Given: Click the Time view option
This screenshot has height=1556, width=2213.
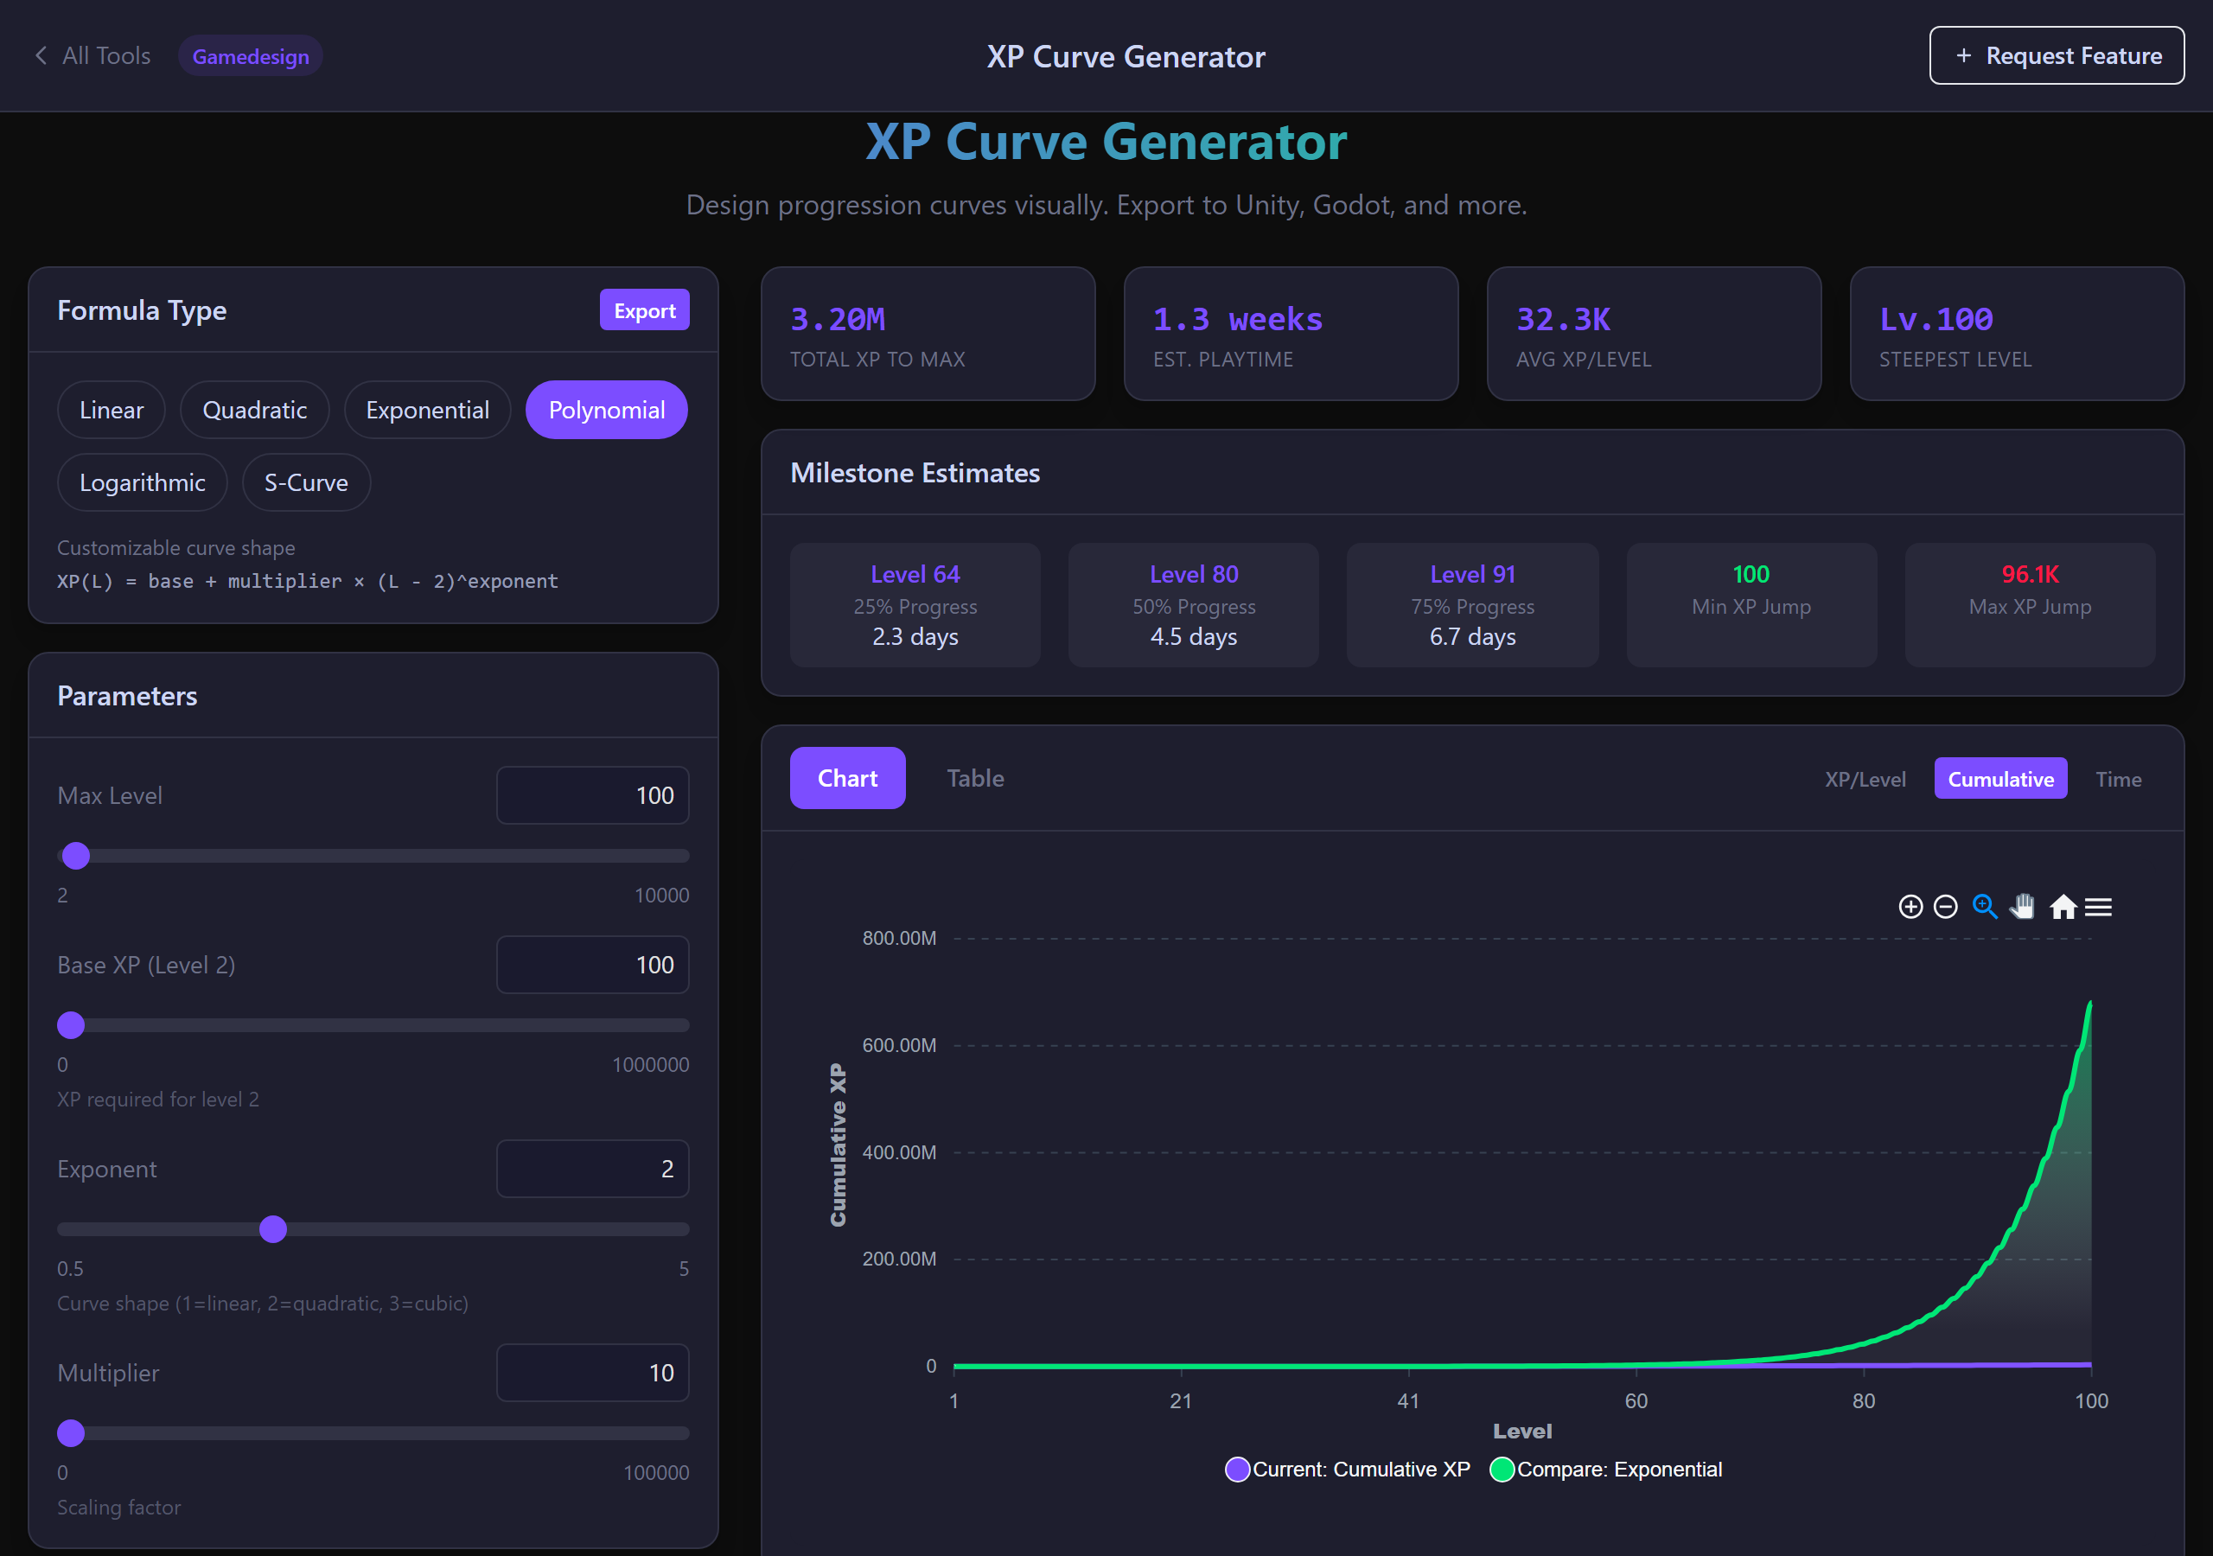Looking at the screenshot, I should click(2119, 778).
